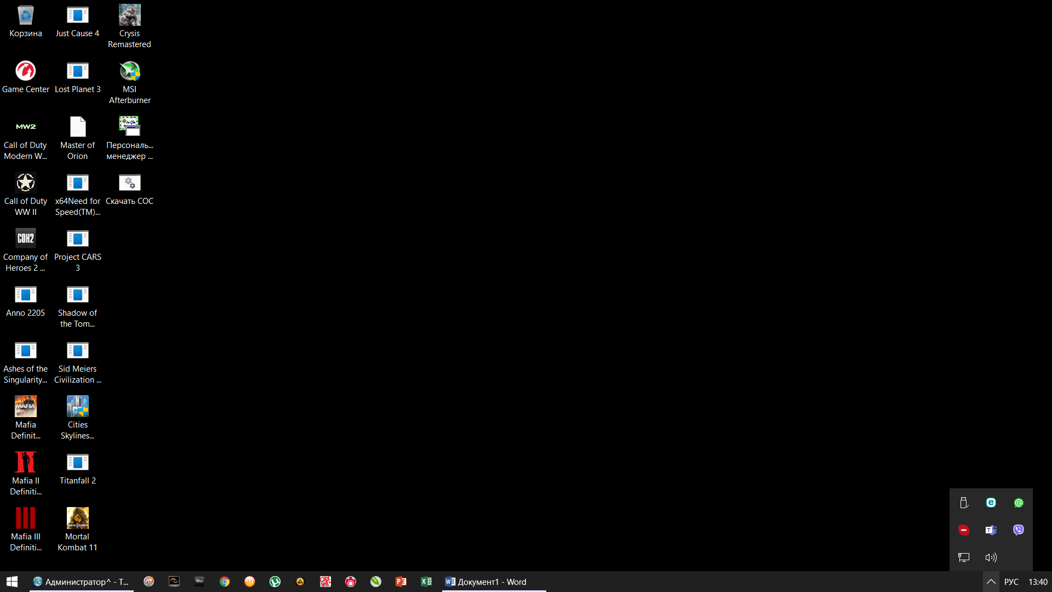Screen dimensions: 1052x592
Task: Click the Microsoft Teams tray icon
Action: pos(991,530)
